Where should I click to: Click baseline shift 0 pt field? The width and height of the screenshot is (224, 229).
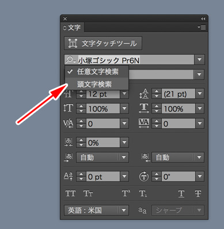tap(103, 177)
